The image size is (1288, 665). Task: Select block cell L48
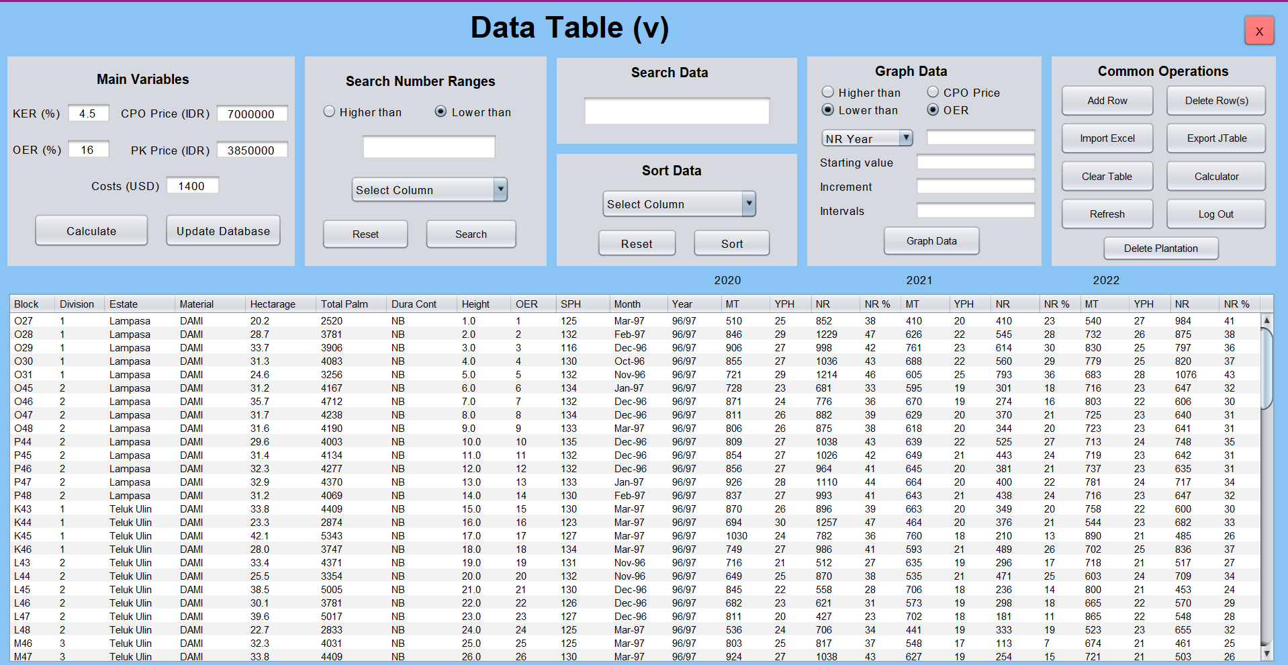[x=32, y=629]
